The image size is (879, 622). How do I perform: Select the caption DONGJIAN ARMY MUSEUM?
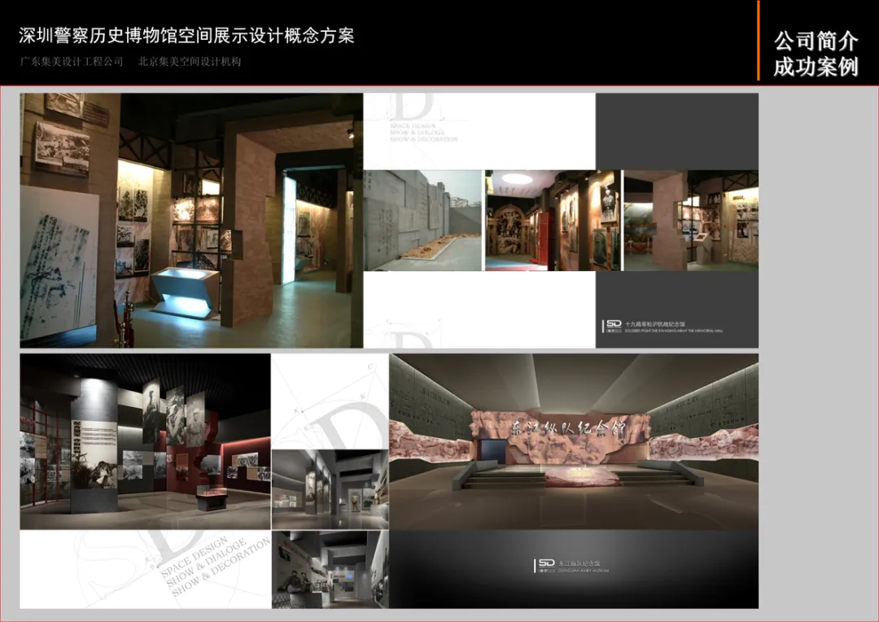[x=584, y=571]
